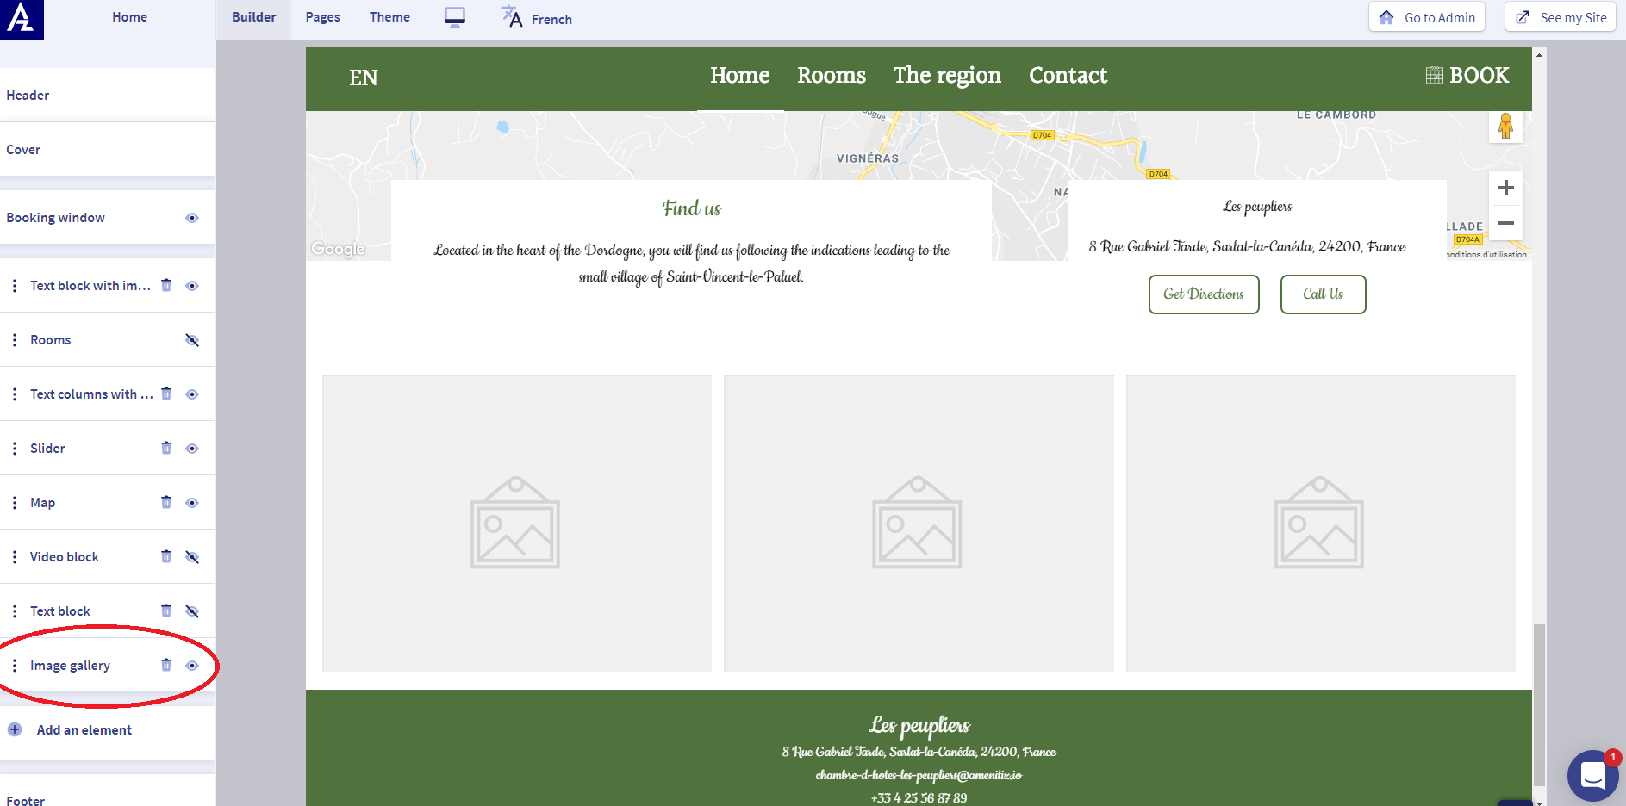
Task: Click the plus icon for Add an element
Action: (15, 729)
